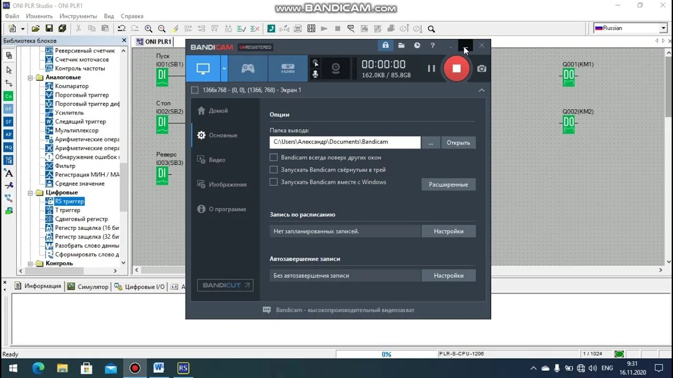
Task: Click the browse '...' folder button
Action: click(431, 142)
